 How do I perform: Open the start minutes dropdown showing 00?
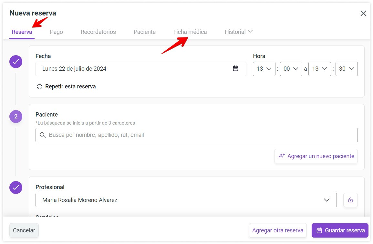(291, 69)
